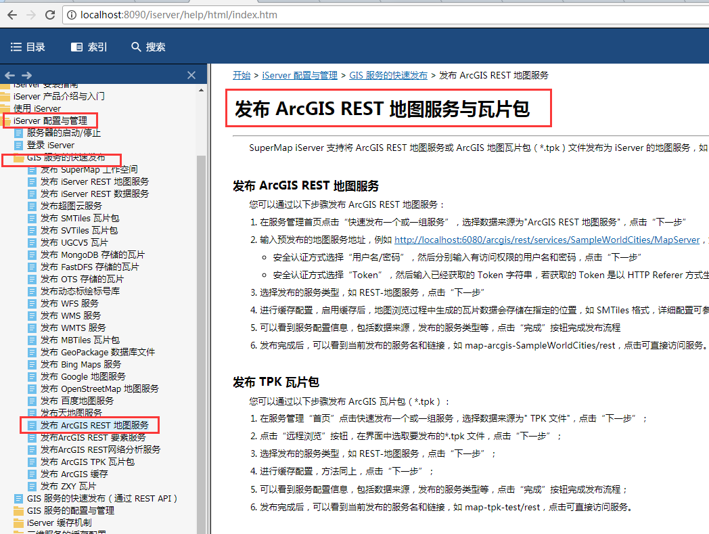Expand GIS 服务的配置与管理 folder

pyautogui.click(x=70, y=510)
